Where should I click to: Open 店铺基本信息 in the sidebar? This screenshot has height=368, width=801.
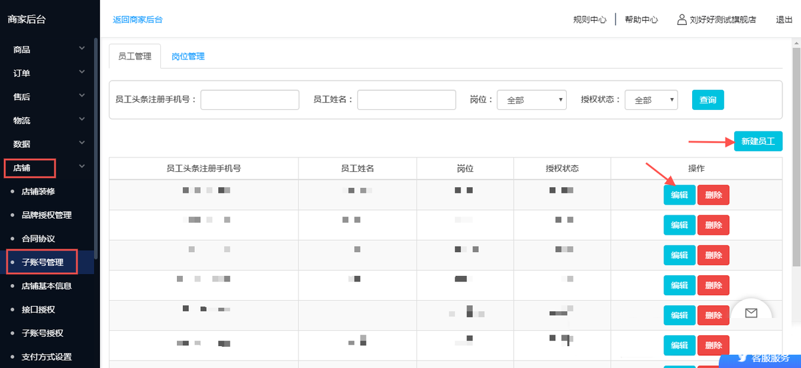47,286
